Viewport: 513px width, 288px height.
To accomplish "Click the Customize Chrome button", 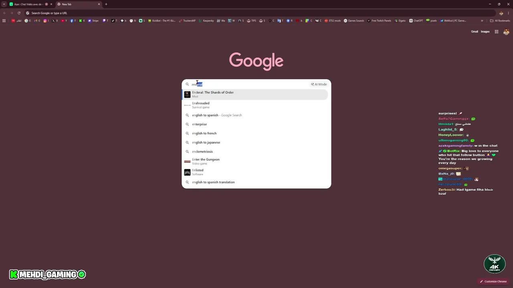I will pos(493,281).
